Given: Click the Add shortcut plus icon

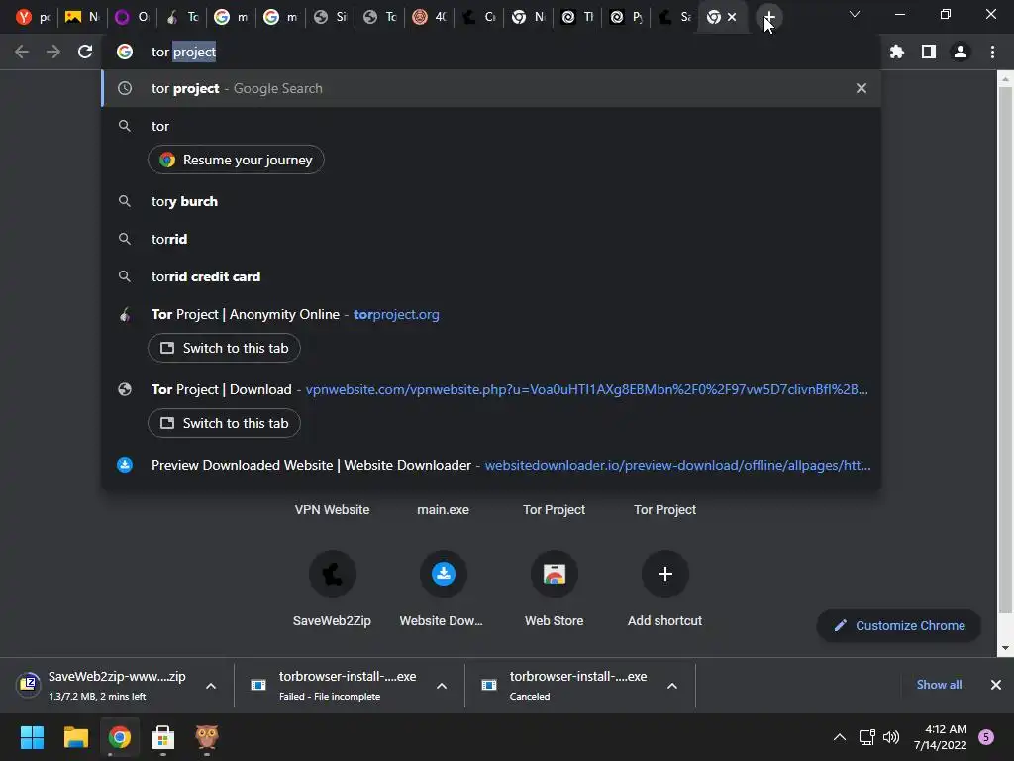Looking at the screenshot, I should (664, 574).
